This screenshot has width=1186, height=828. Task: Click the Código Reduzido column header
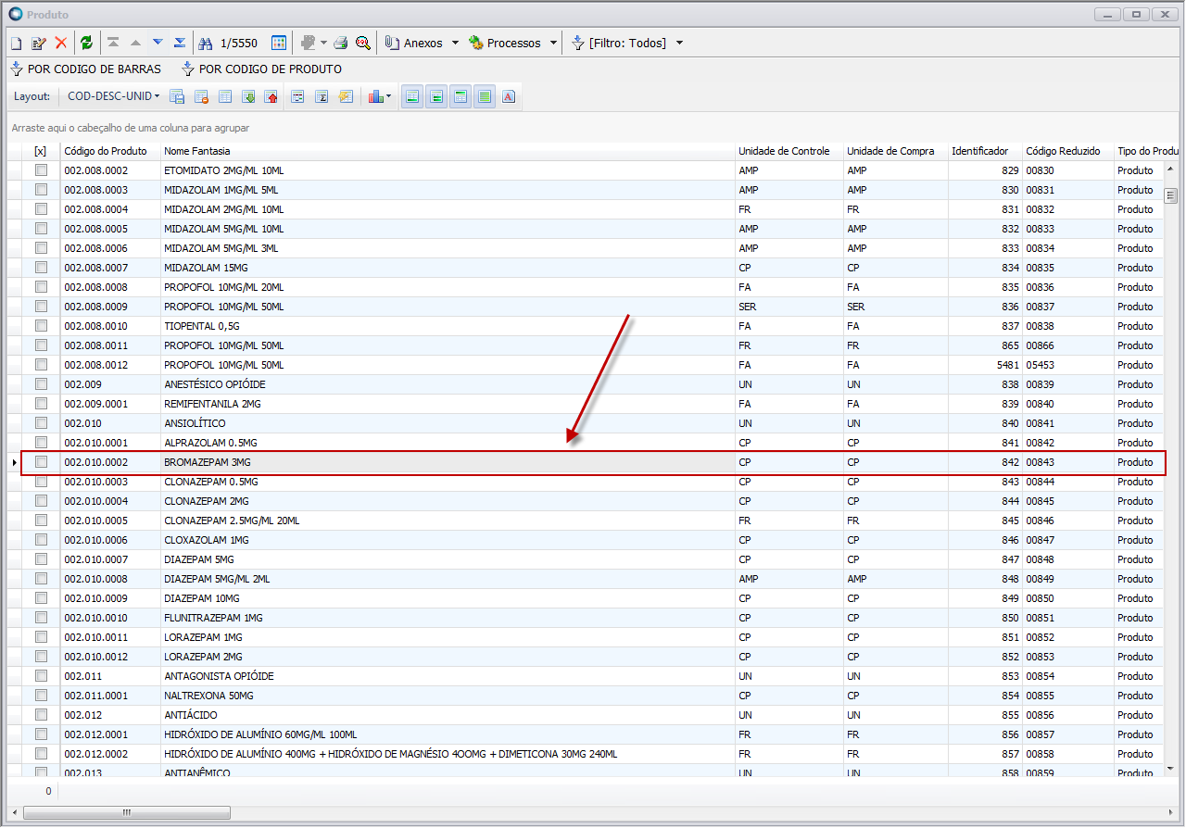point(1067,151)
